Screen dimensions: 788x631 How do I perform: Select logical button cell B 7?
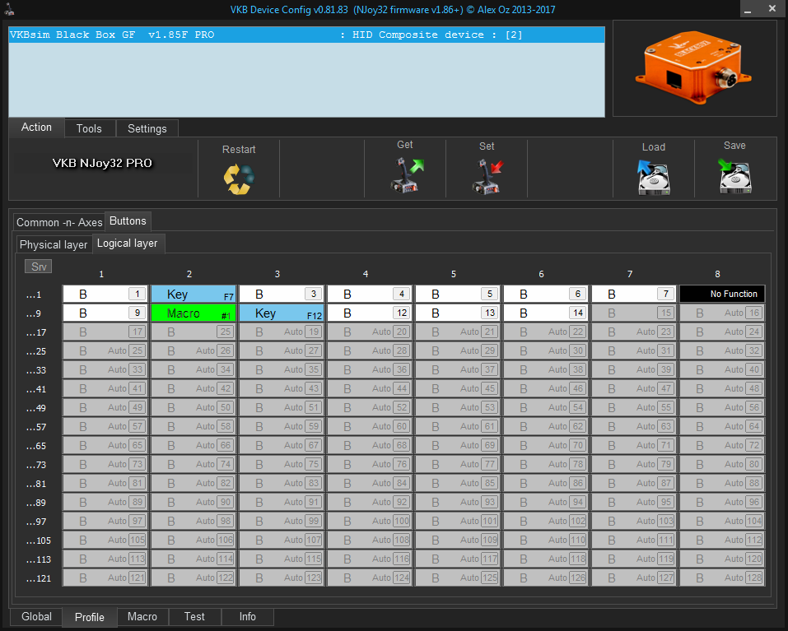(634, 295)
